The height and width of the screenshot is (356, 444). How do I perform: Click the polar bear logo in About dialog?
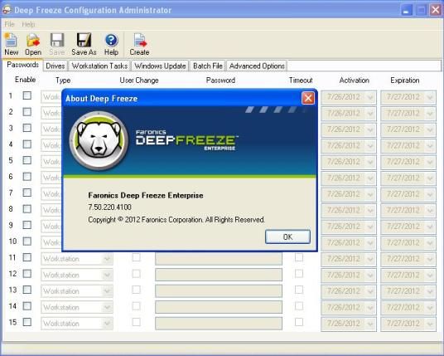(x=99, y=140)
